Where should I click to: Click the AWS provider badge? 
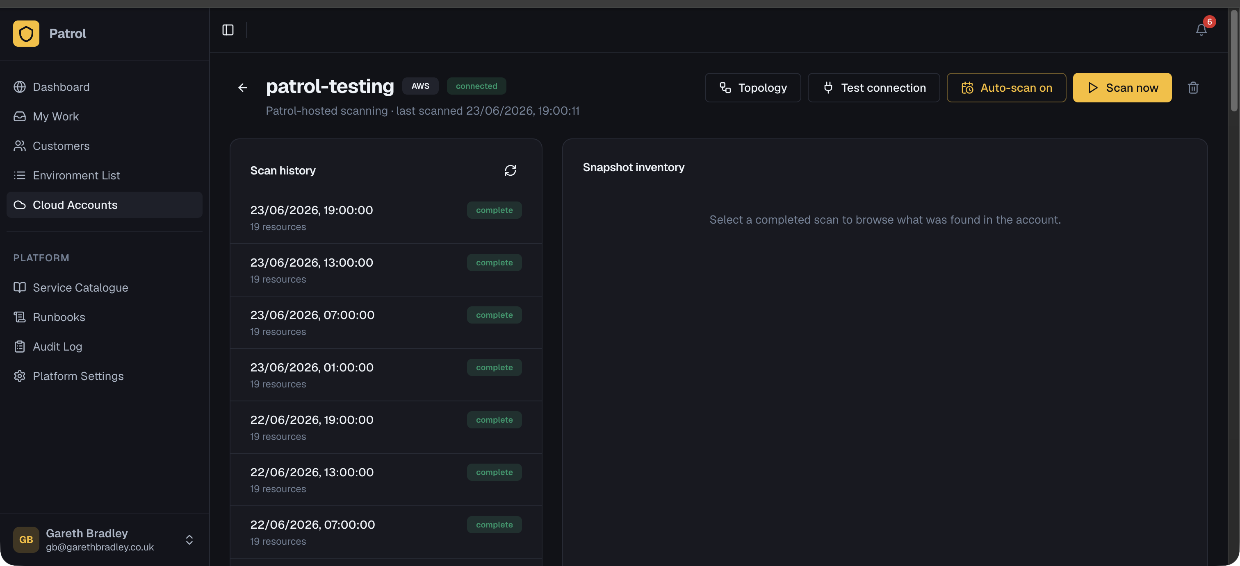[420, 86]
